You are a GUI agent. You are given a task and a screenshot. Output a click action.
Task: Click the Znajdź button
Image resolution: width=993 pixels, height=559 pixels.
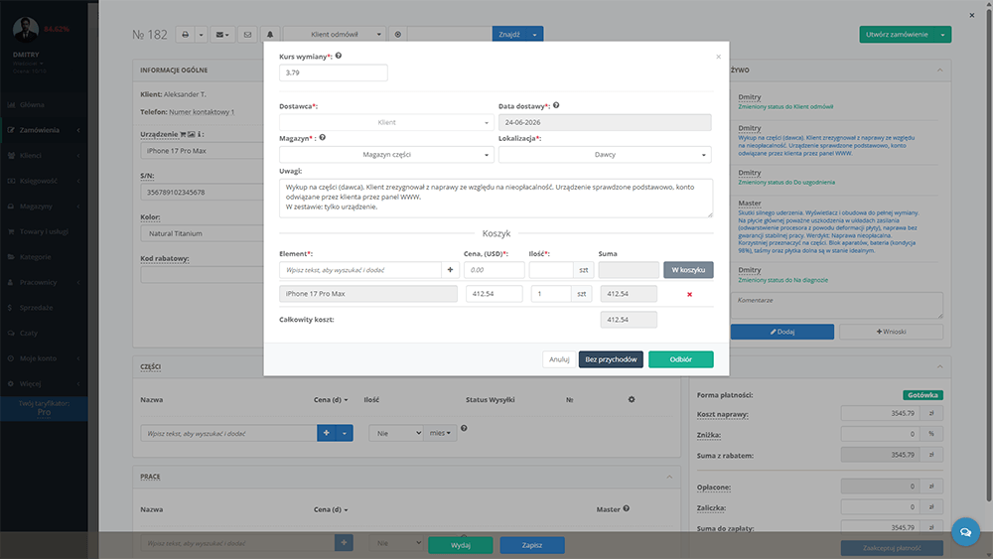tap(509, 34)
